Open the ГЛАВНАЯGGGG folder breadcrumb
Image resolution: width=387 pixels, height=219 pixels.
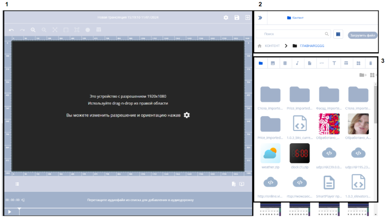click(312, 46)
